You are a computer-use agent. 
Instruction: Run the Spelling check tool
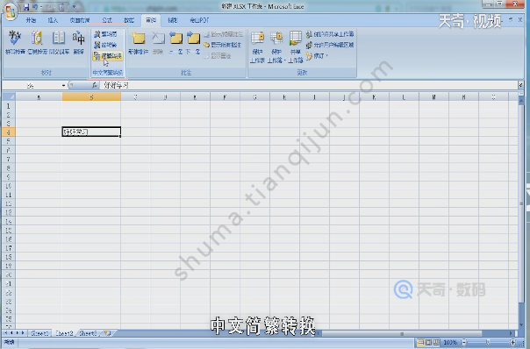[15, 42]
